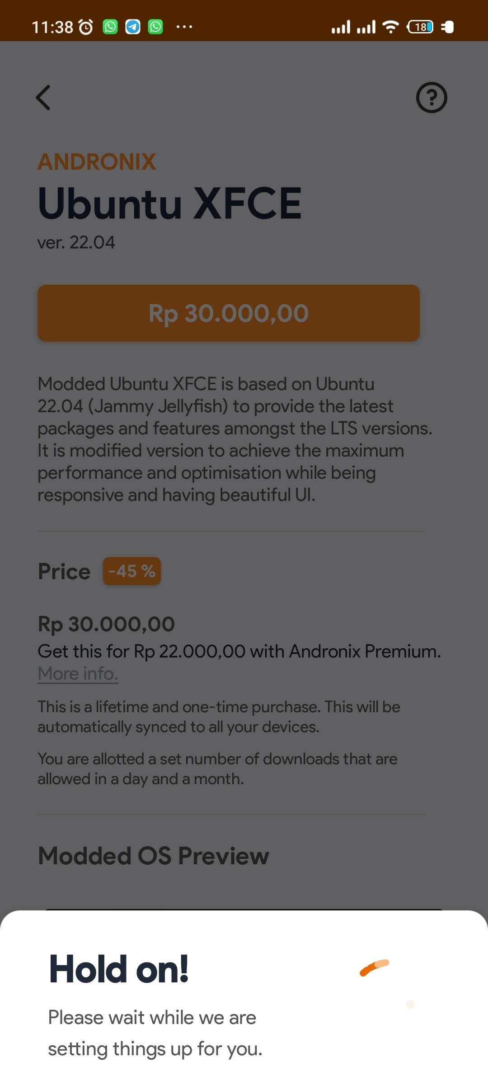Purchase Ubuntu XFCE for Rp 30.000,00
This screenshot has width=488, height=1086.
coord(229,313)
